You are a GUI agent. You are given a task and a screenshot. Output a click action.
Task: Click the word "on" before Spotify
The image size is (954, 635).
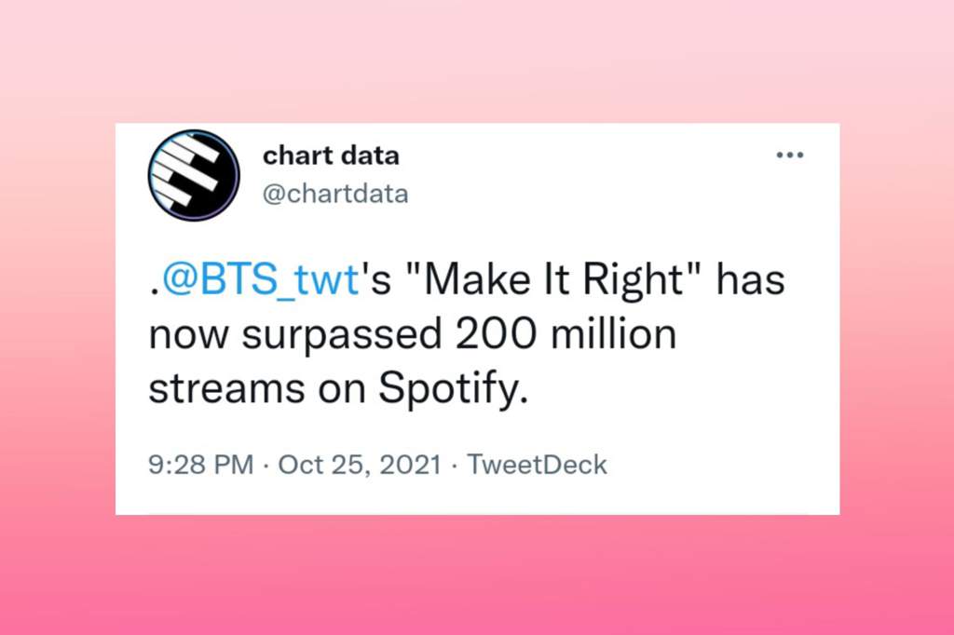coord(342,390)
